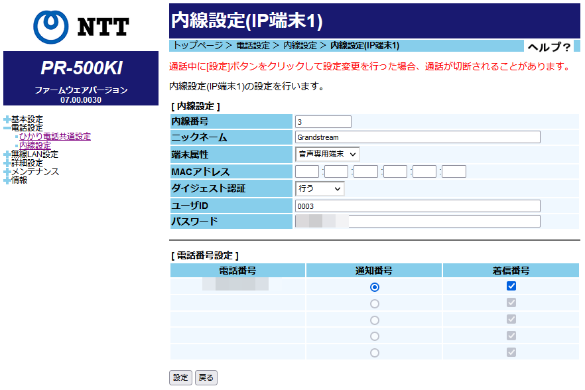Click 電話設定 in the breadcrumb trail

[253, 46]
